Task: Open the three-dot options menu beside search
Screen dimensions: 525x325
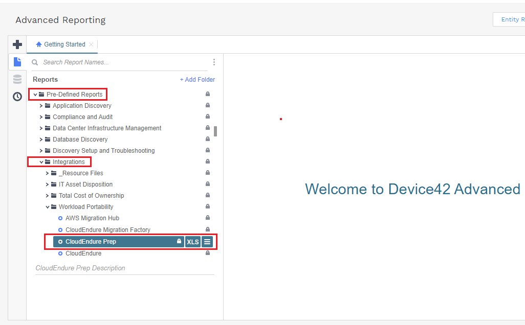Action: pos(214,62)
